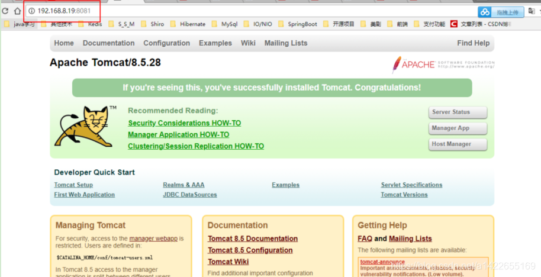Open the manager webapp link
Image resolution: width=541 pixels, height=277 pixels.
(x=153, y=239)
